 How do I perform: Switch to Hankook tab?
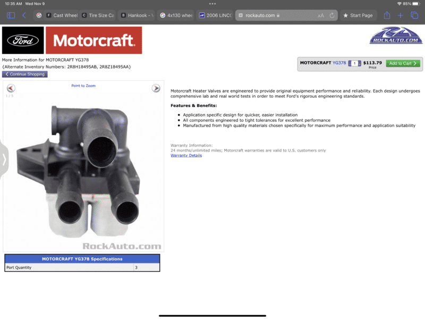(x=138, y=15)
